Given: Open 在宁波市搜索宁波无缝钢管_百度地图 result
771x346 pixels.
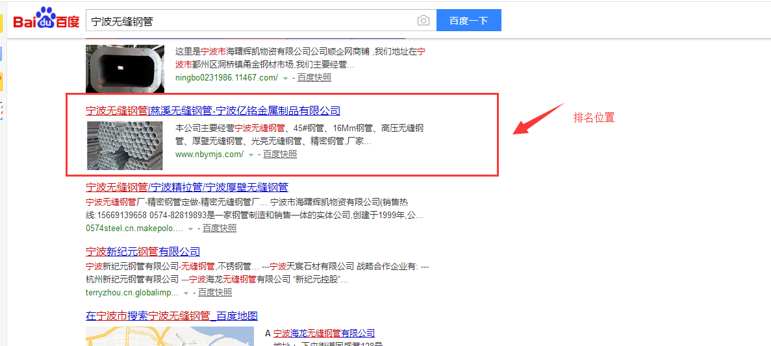Looking at the screenshot, I should click(x=172, y=315).
